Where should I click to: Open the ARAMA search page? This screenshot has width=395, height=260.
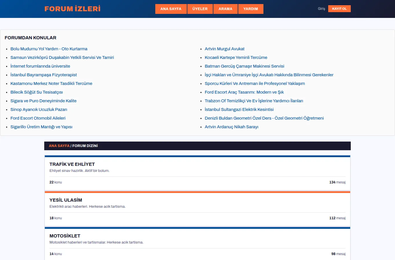(226, 9)
